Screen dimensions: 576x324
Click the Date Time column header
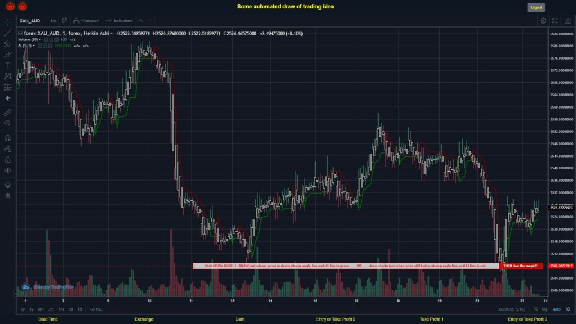tap(48, 319)
